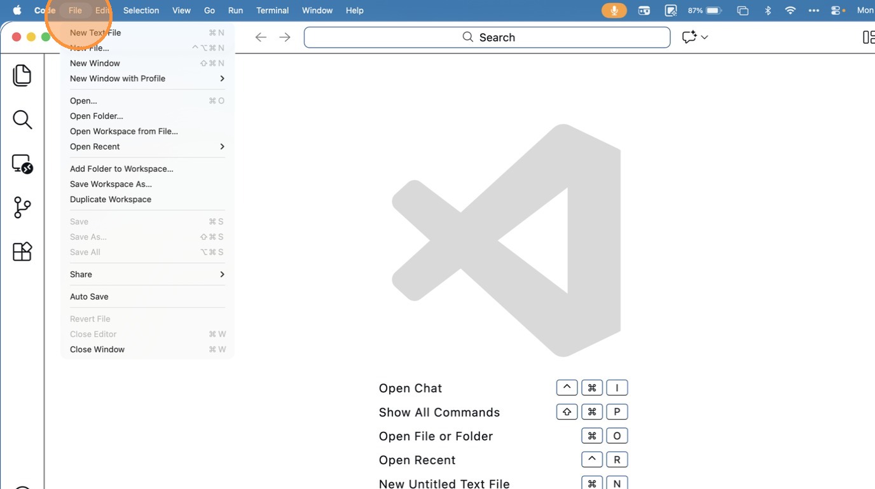
Task: Open the Copilot chat icon
Action: [x=689, y=37]
